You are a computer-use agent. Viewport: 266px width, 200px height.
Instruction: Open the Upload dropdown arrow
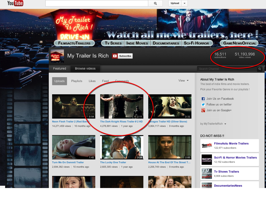pos(184,3)
